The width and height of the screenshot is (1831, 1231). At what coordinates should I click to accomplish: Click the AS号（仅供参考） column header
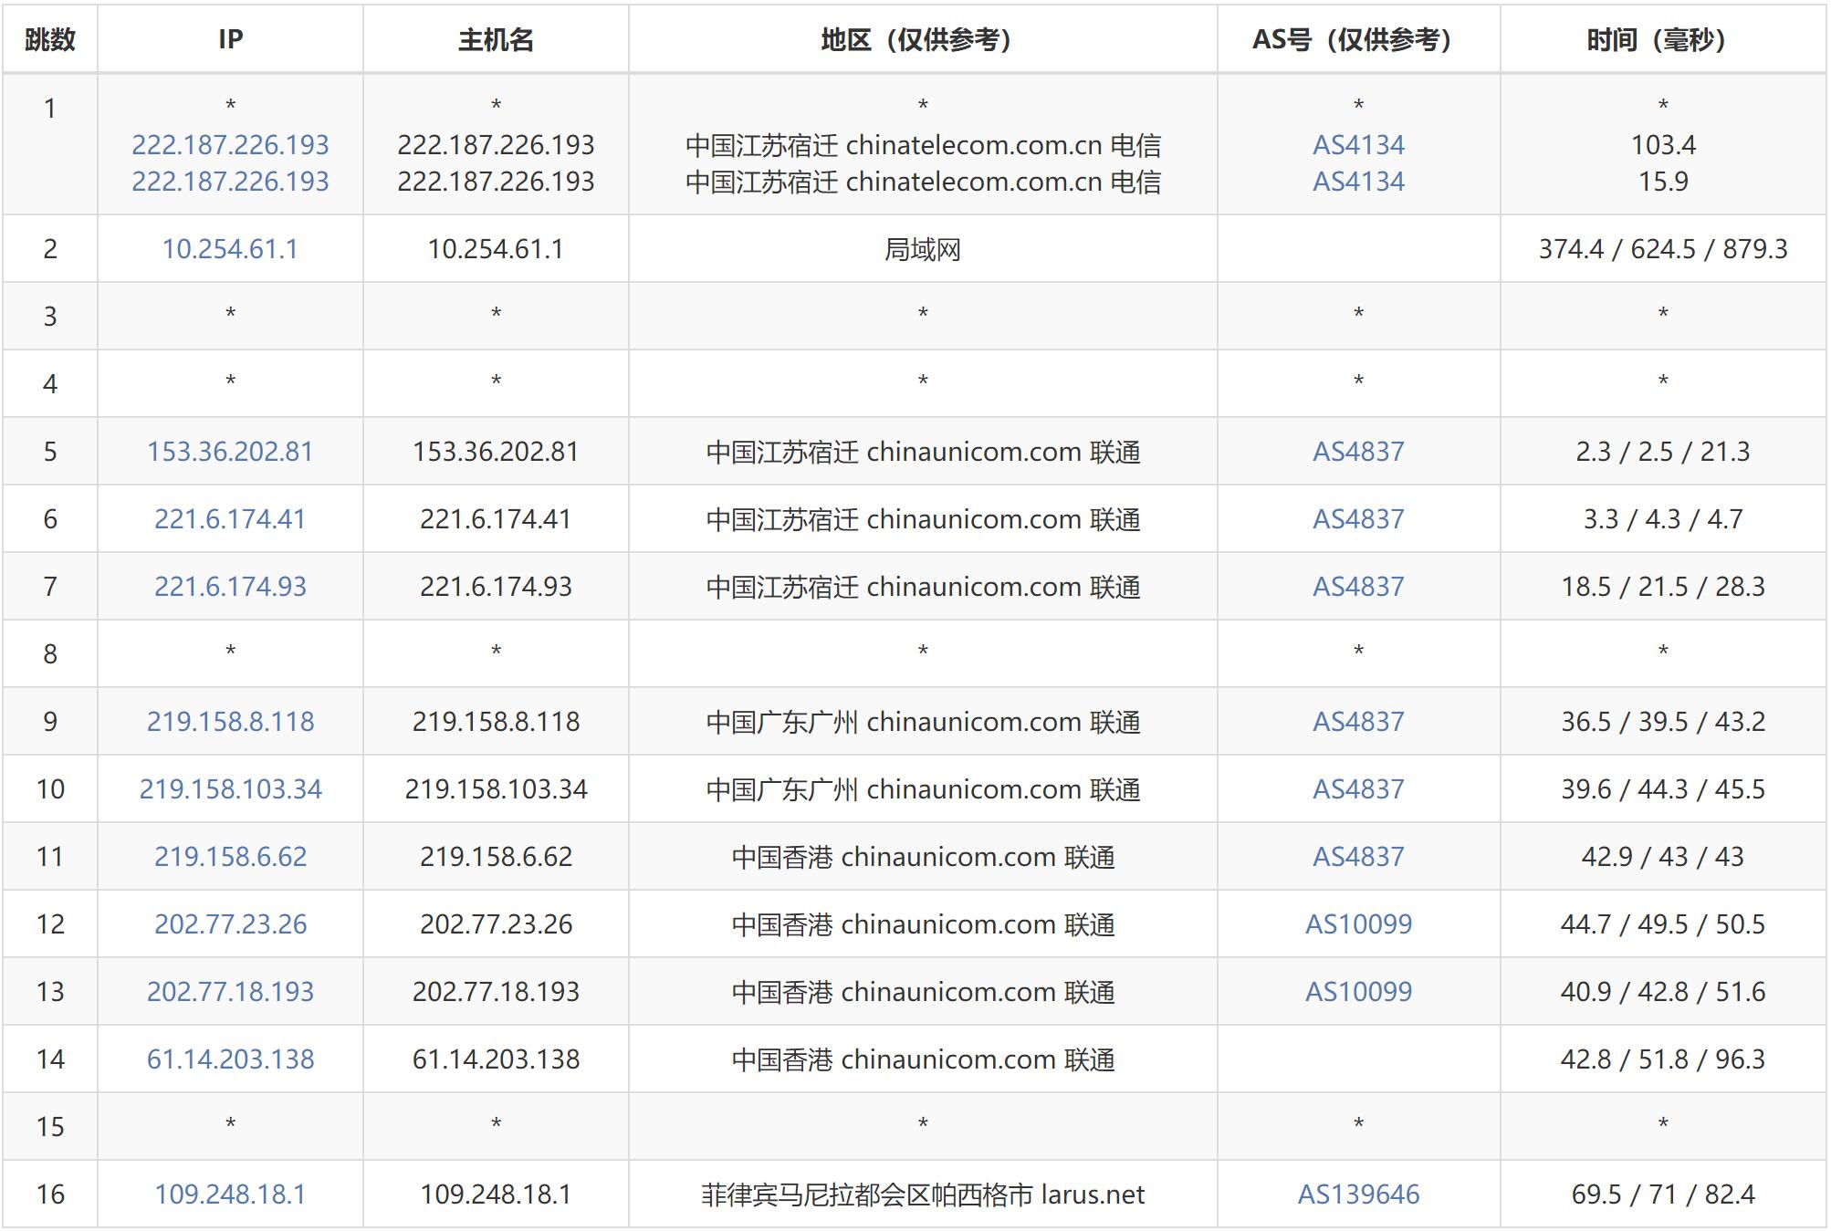coord(1358,39)
